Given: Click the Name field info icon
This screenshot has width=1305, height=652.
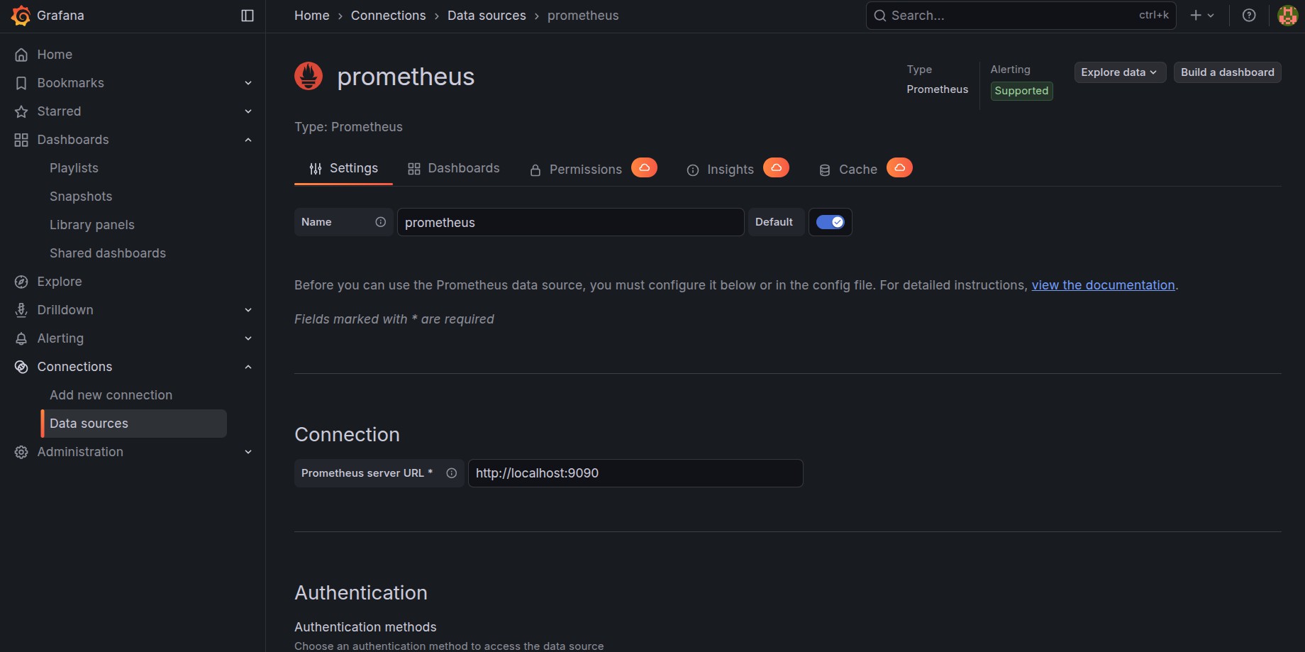Looking at the screenshot, I should tap(381, 222).
